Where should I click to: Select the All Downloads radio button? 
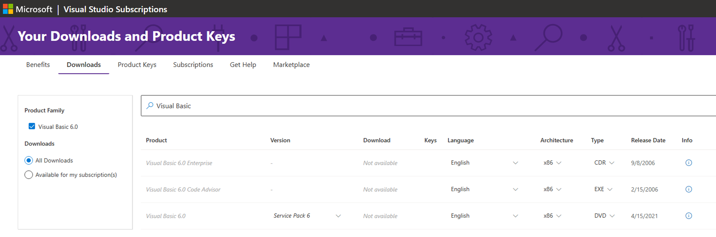click(29, 160)
